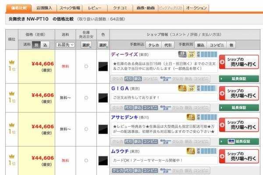
Task: Open the クチコミ tab
Action: click(120, 8)
